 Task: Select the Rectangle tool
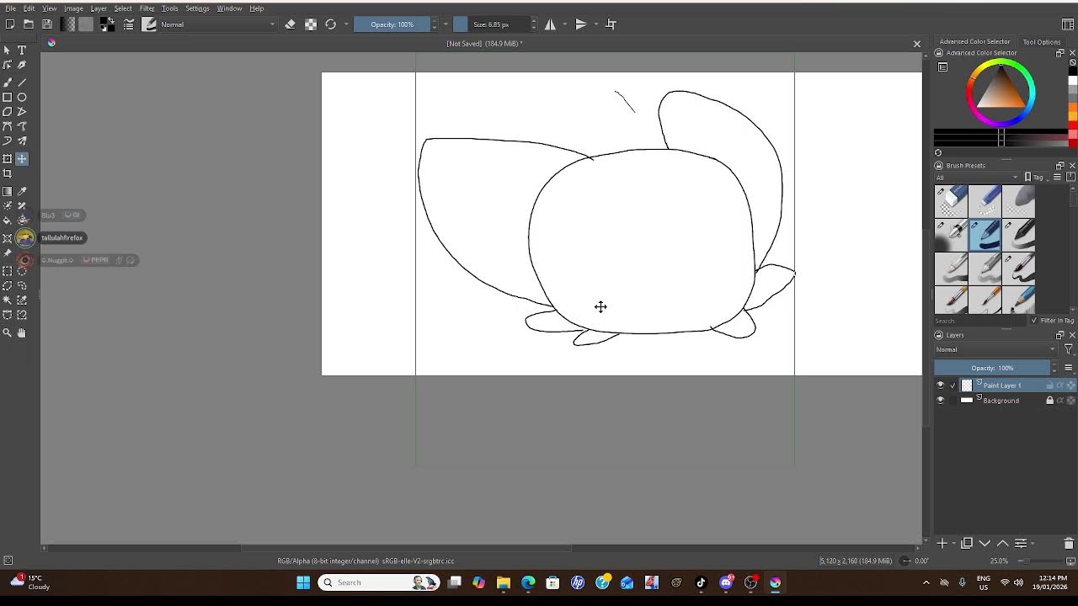8,97
